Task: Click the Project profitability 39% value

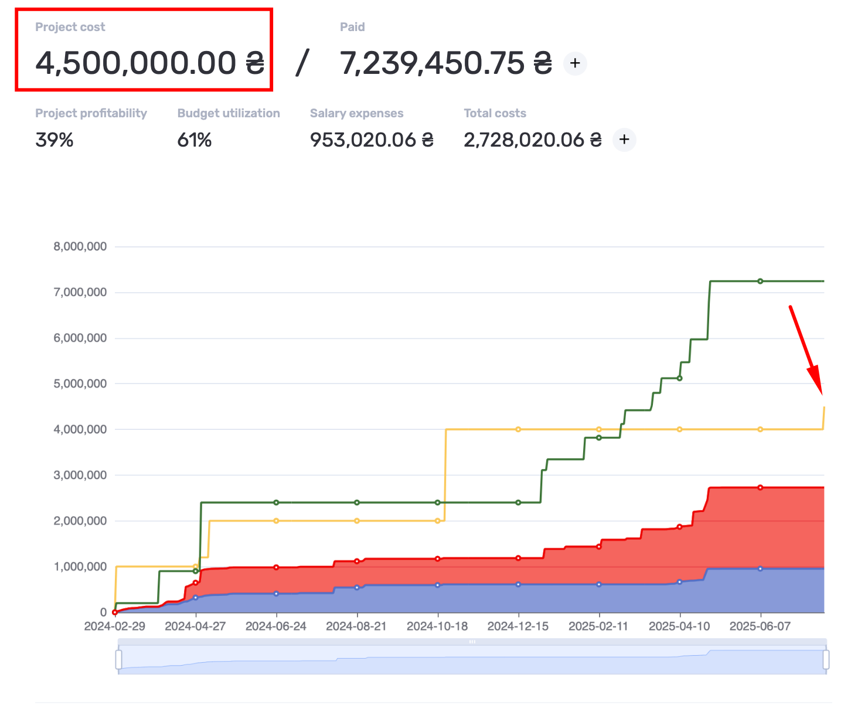Action: 55,140
